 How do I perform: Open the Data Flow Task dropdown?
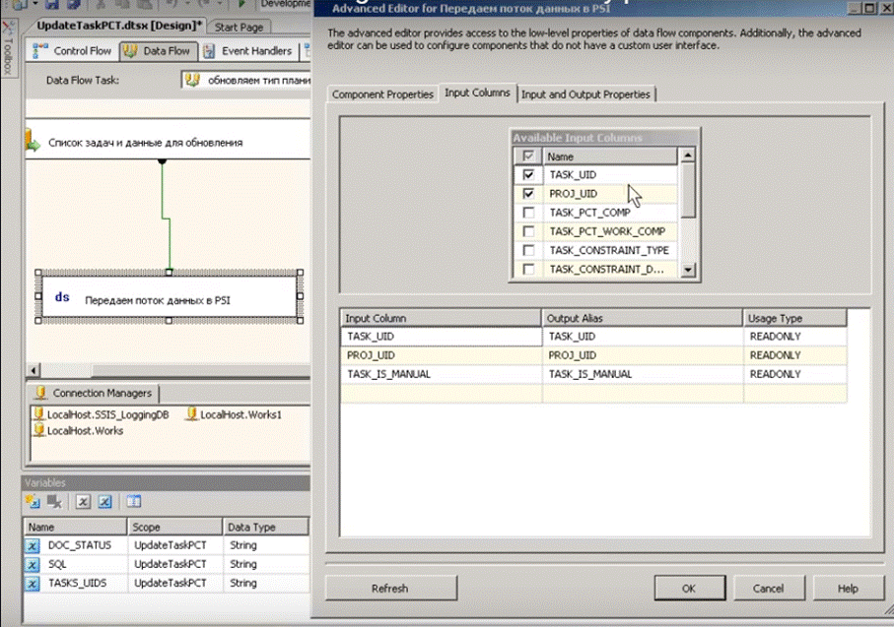(x=246, y=81)
